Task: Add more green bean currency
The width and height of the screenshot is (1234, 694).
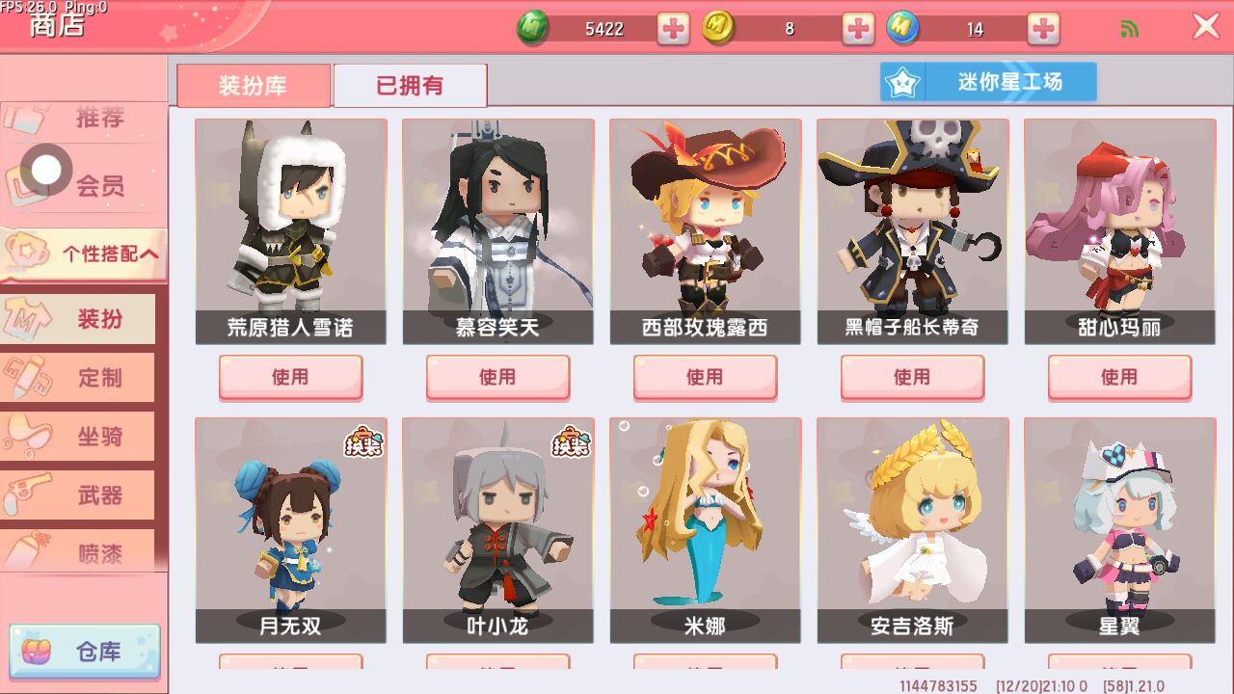Action: pos(674,29)
